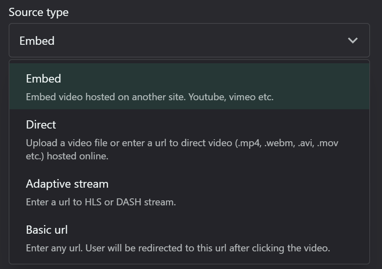Click the 'Direct' option heading
This screenshot has height=269, width=382.
(41, 125)
